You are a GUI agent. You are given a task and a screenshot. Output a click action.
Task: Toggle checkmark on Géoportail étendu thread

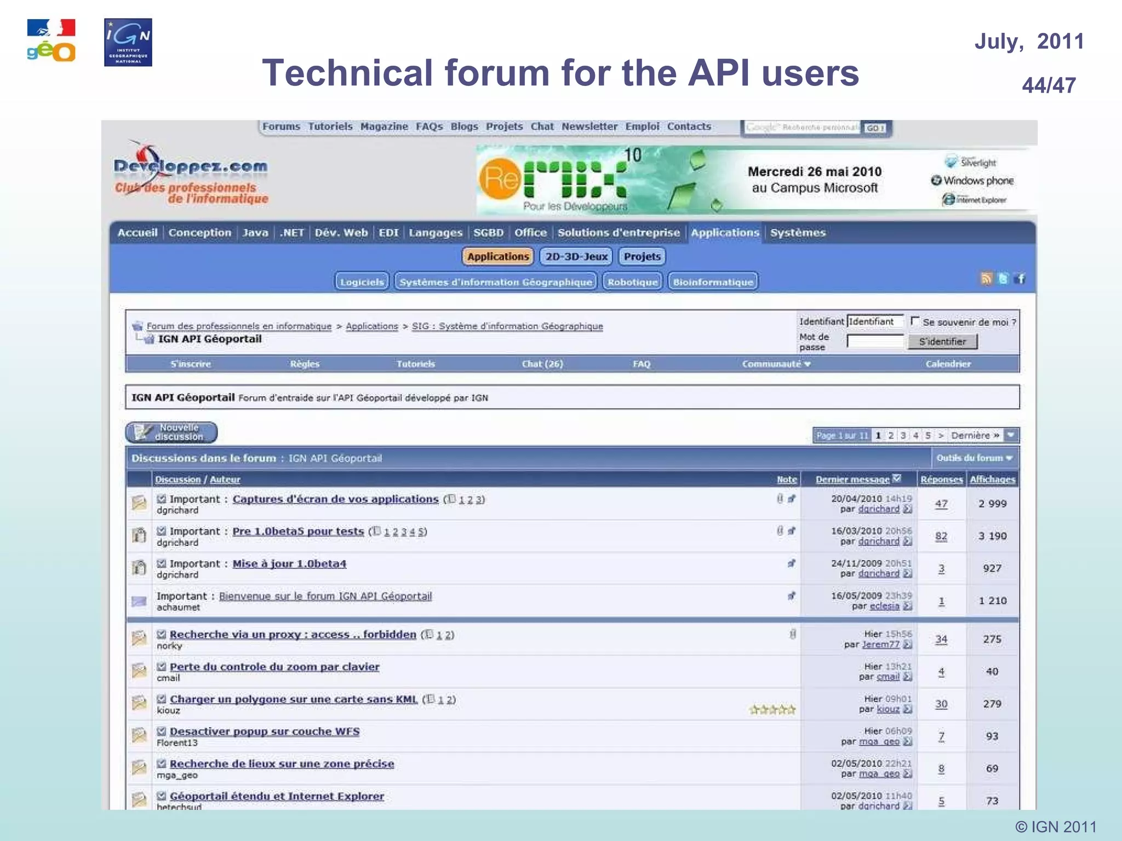[162, 796]
